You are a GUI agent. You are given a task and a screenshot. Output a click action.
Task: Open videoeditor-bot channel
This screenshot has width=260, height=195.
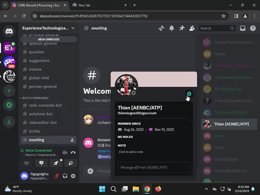tap(48, 123)
